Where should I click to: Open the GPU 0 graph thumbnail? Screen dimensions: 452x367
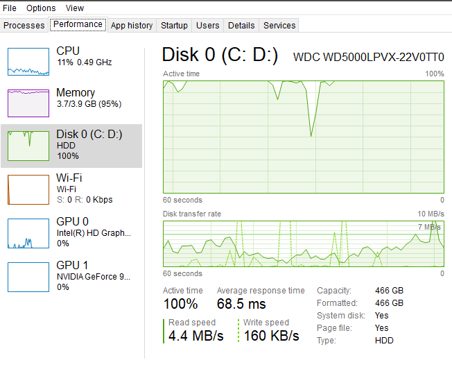pos(28,233)
